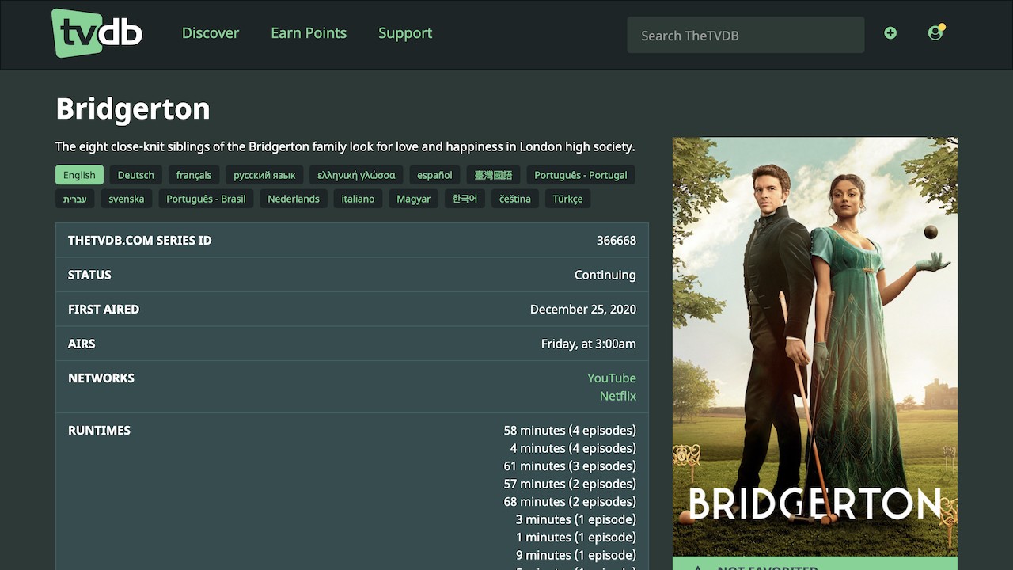The width and height of the screenshot is (1013, 570).
Task: Switch to svenska language
Action: pos(127,199)
